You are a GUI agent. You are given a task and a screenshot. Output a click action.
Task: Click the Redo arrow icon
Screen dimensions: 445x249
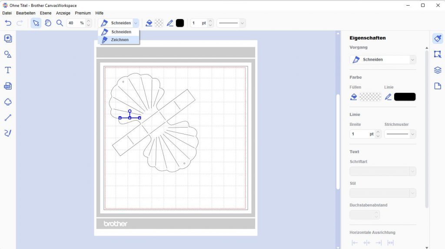coord(20,23)
